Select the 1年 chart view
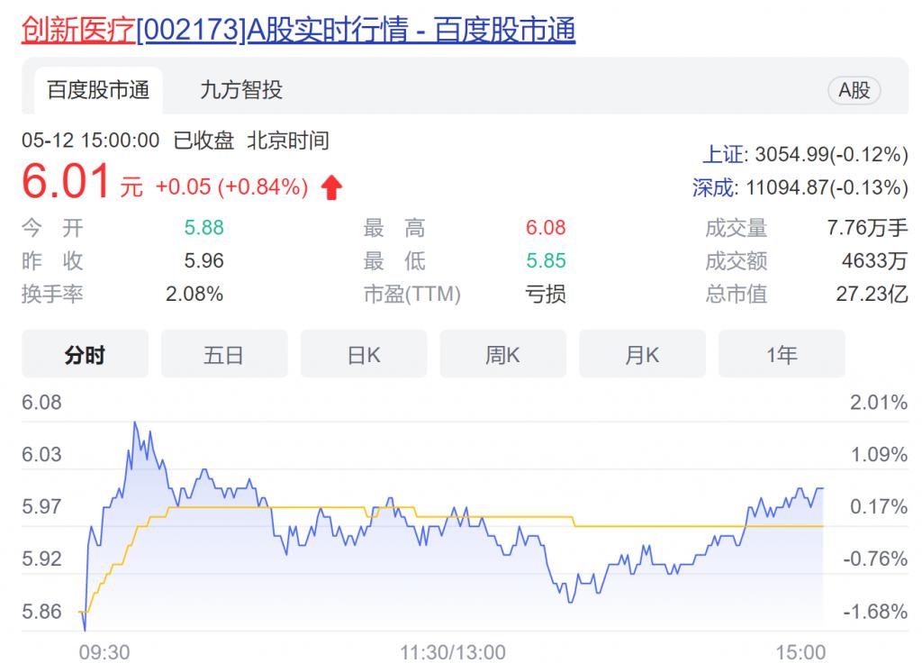Viewport: 922px width, 663px height. tap(782, 354)
